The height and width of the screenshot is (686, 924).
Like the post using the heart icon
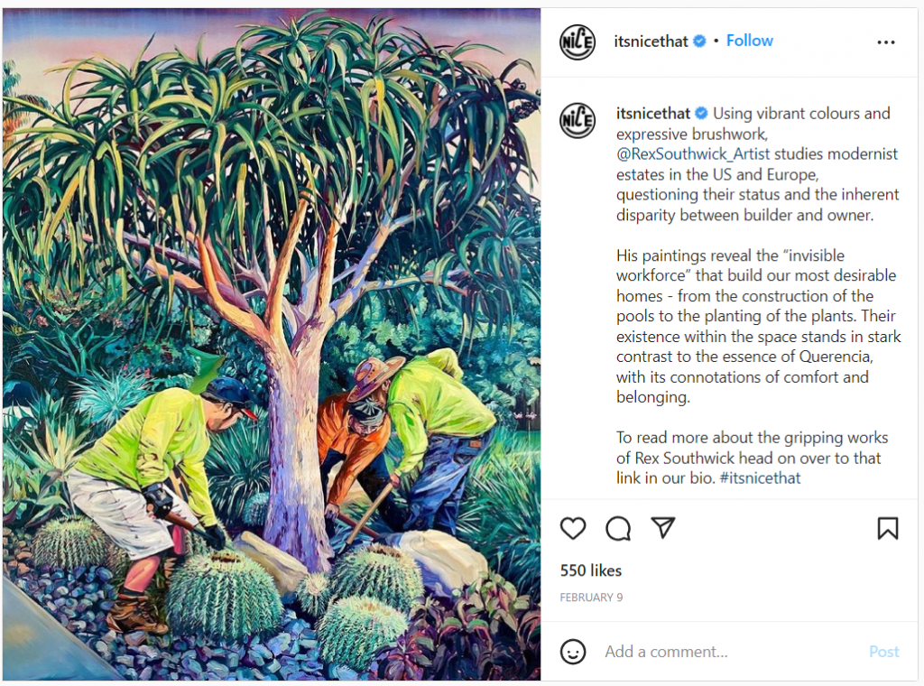(573, 529)
